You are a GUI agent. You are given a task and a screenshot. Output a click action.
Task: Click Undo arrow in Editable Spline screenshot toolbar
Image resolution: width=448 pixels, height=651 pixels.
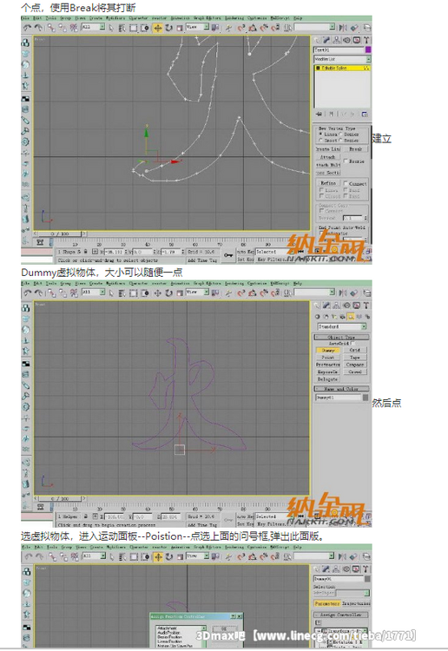(x=28, y=28)
